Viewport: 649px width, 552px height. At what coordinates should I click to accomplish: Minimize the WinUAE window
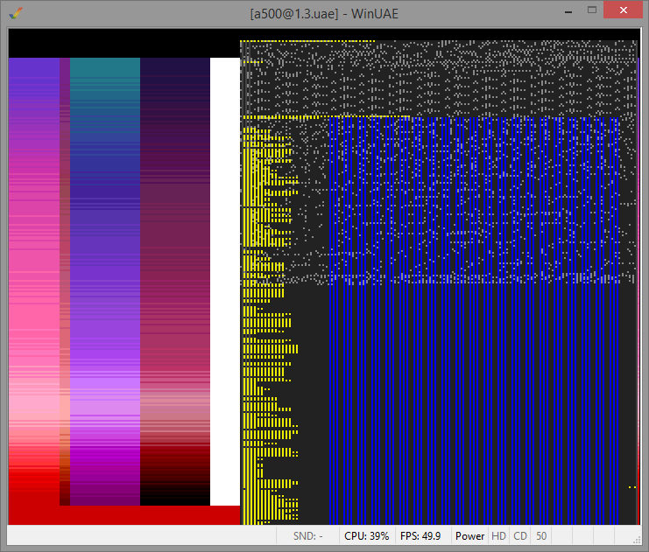point(568,10)
